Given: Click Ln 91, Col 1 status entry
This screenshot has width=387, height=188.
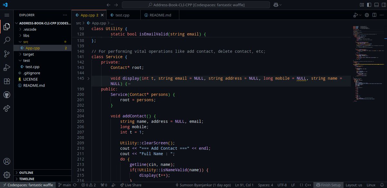Looking at the screenshot, I should click(244, 185).
